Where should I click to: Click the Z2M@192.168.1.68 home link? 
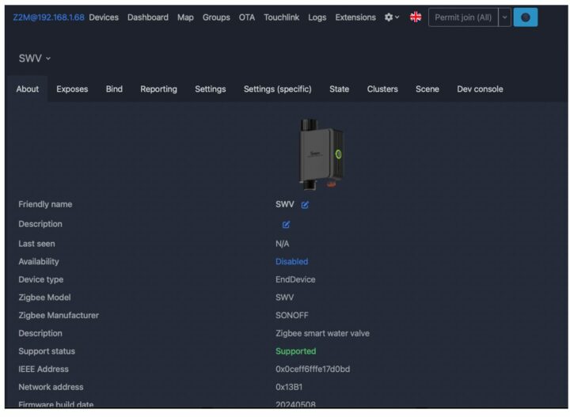pos(48,17)
